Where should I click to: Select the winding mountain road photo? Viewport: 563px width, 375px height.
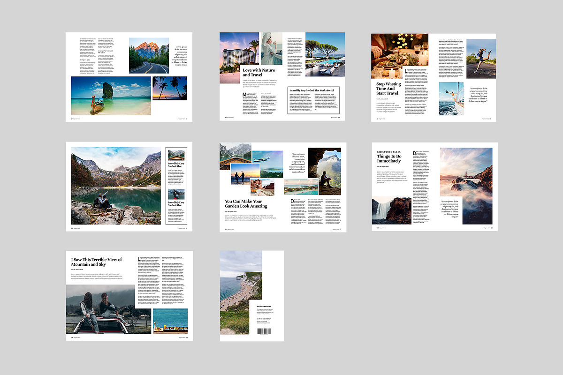[149, 55]
